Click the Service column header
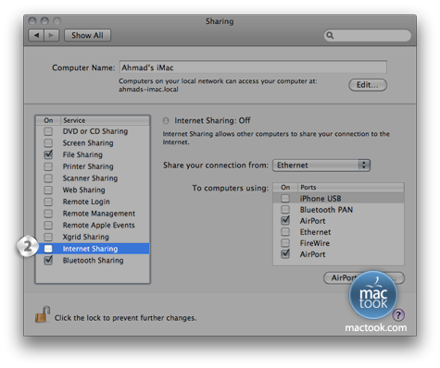The width and height of the screenshot is (440, 368). [x=105, y=120]
